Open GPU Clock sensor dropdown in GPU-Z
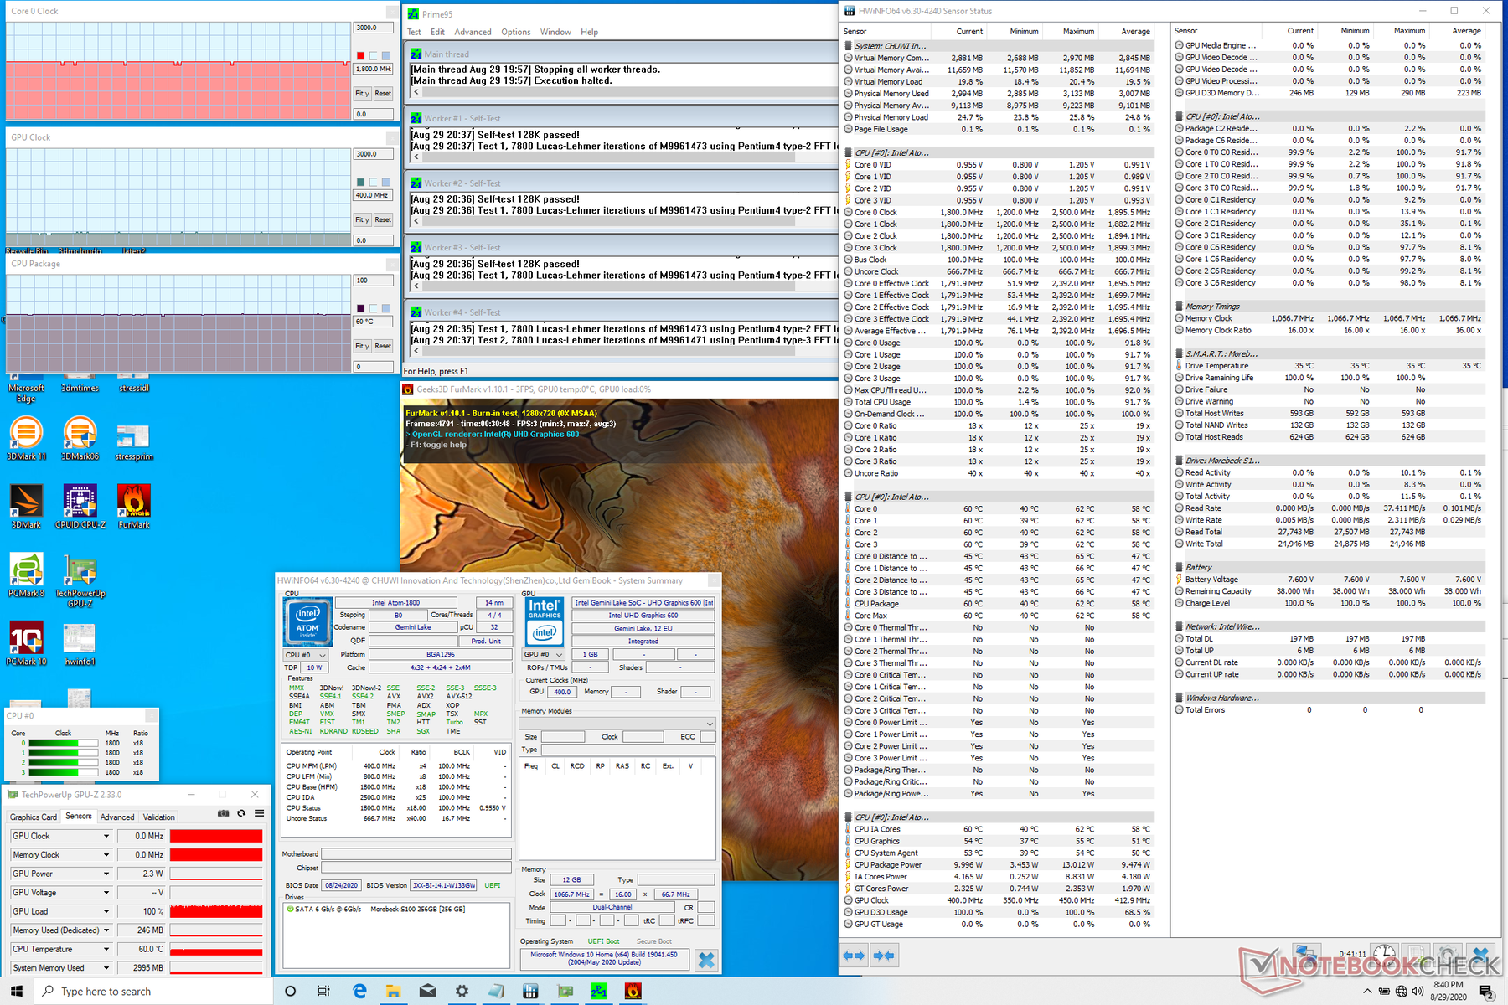Screen dimensions: 1508x1005 pos(106,836)
